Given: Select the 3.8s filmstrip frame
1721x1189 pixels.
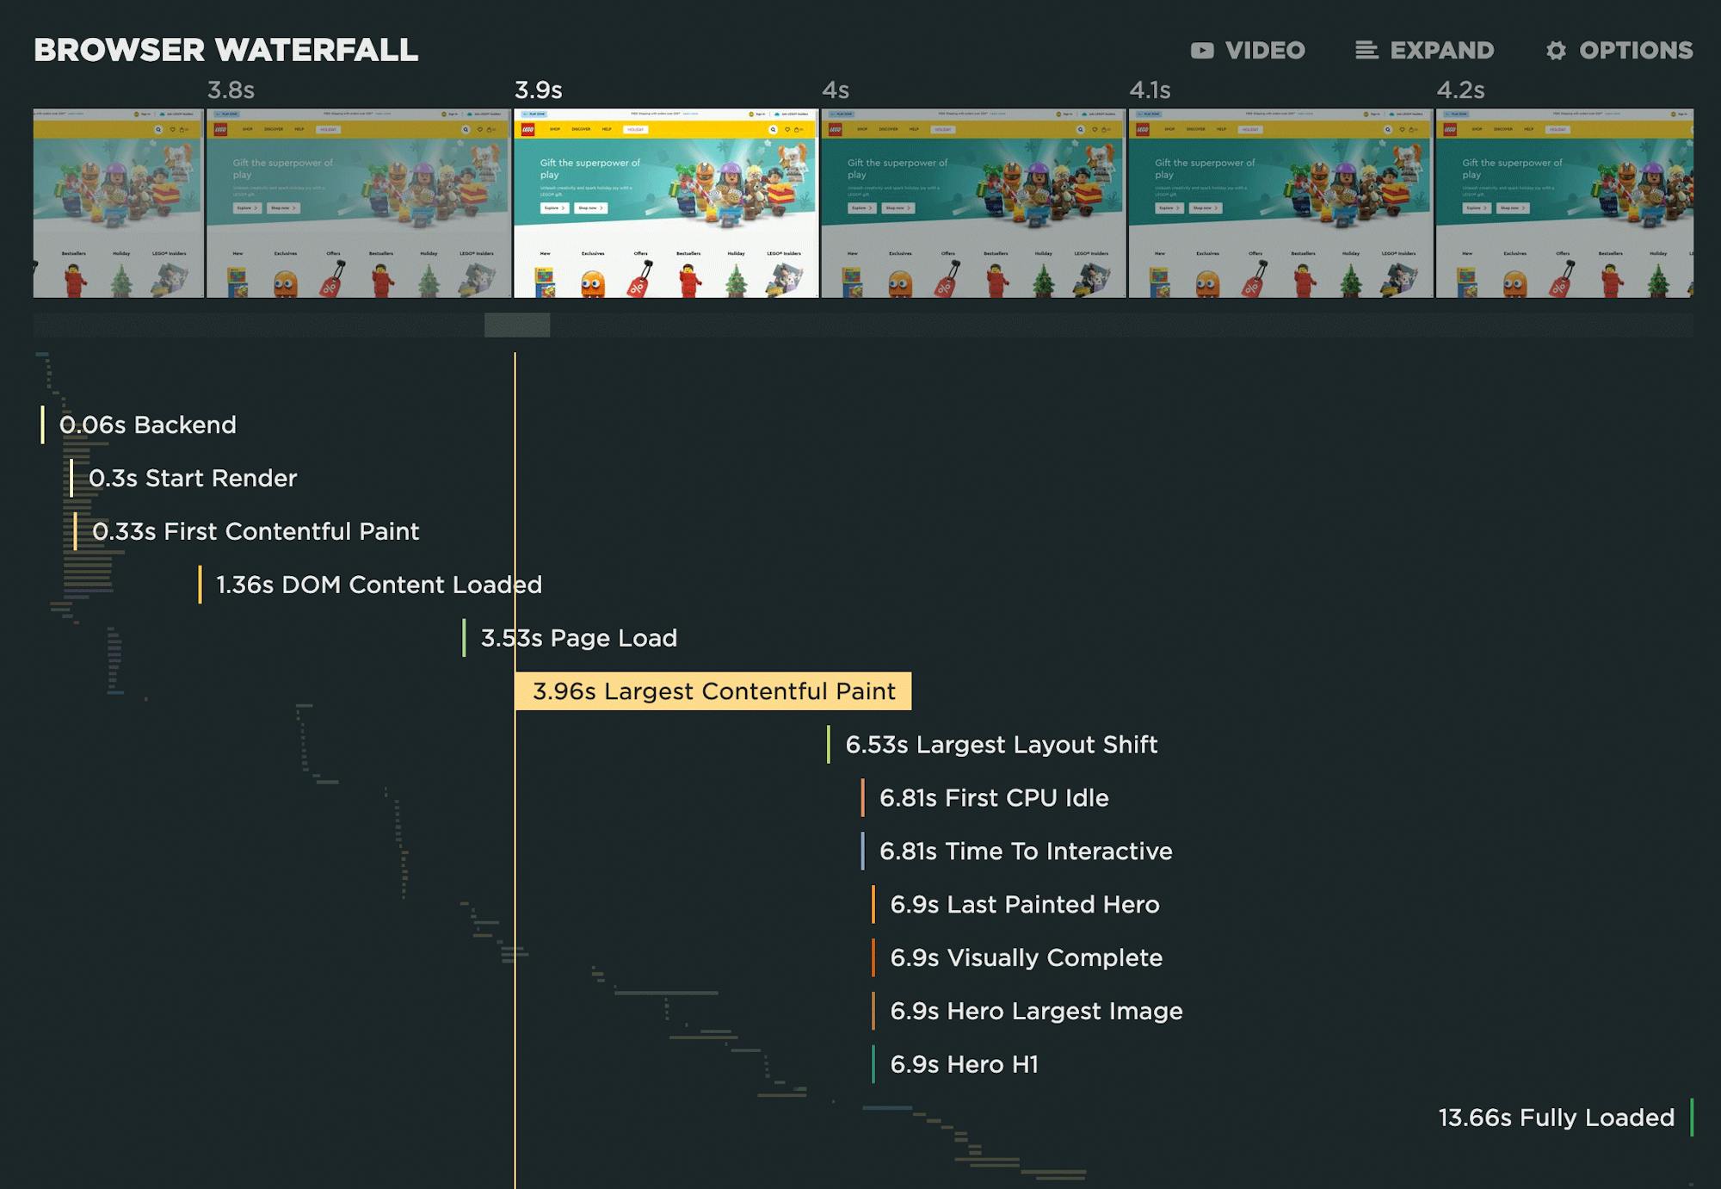Looking at the screenshot, I should click(358, 203).
